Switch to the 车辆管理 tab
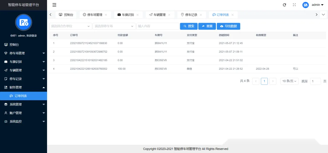 click(160, 15)
